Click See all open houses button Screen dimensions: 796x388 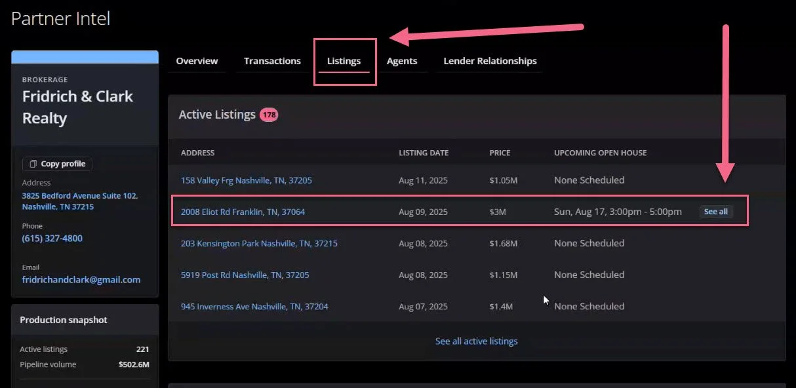(x=716, y=212)
